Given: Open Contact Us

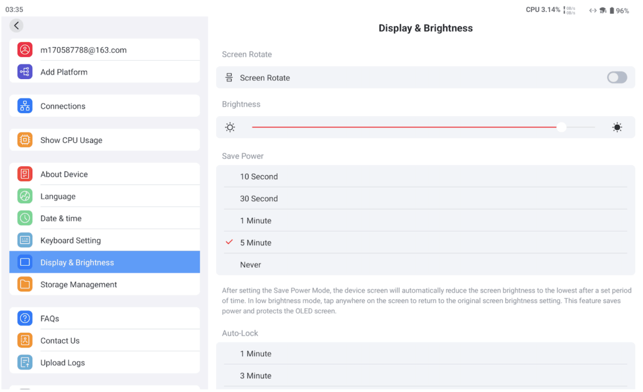Looking at the screenshot, I should tap(60, 341).
